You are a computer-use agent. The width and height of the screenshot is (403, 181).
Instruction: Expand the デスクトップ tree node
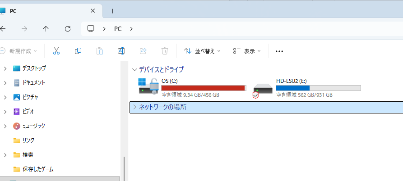pos(5,68)
